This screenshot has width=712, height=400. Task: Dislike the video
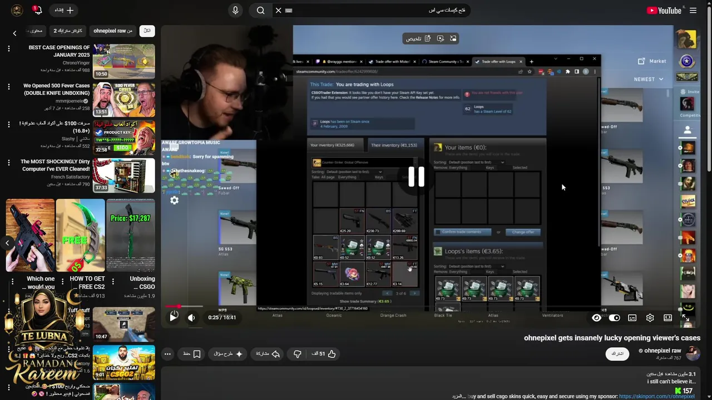coord(298,354)
